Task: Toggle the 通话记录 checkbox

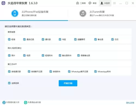Action: click(24, 39)
